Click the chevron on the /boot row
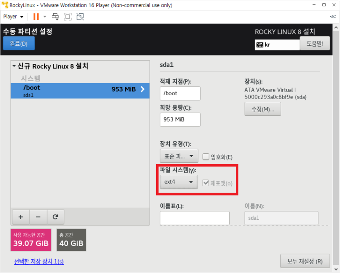The height and width of the screenshot is (273, 340). point(143,89)
